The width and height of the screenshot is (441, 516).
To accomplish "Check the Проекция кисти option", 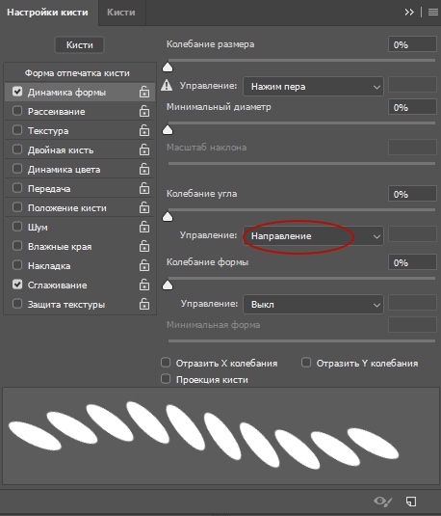I will point(166,379).
